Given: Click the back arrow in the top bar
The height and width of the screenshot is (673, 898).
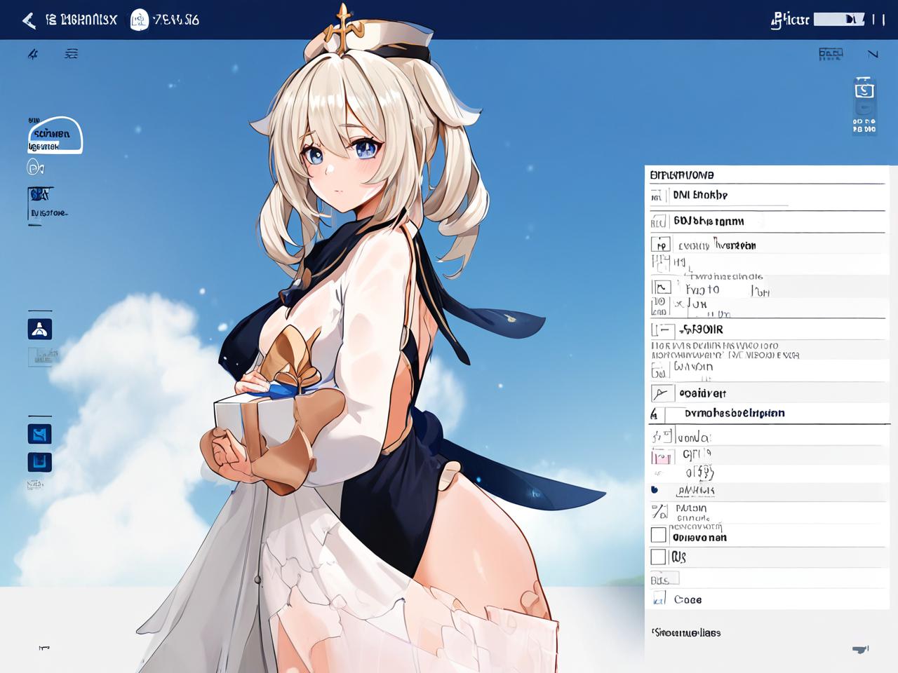Looking at the screenshot, I should 29,20.
